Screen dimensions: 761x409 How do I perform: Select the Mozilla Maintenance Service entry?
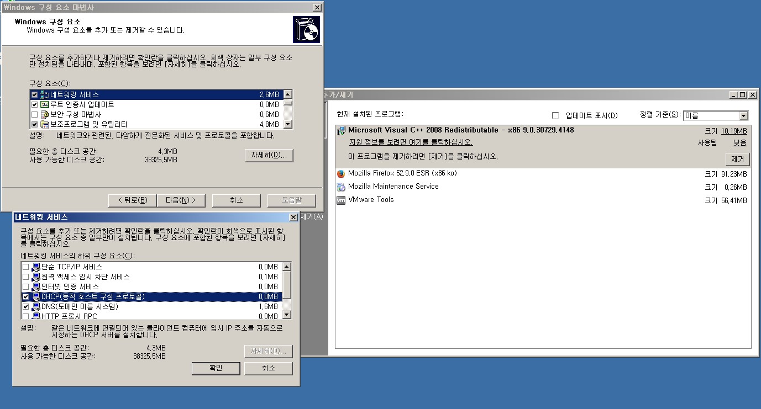[393, 187]
